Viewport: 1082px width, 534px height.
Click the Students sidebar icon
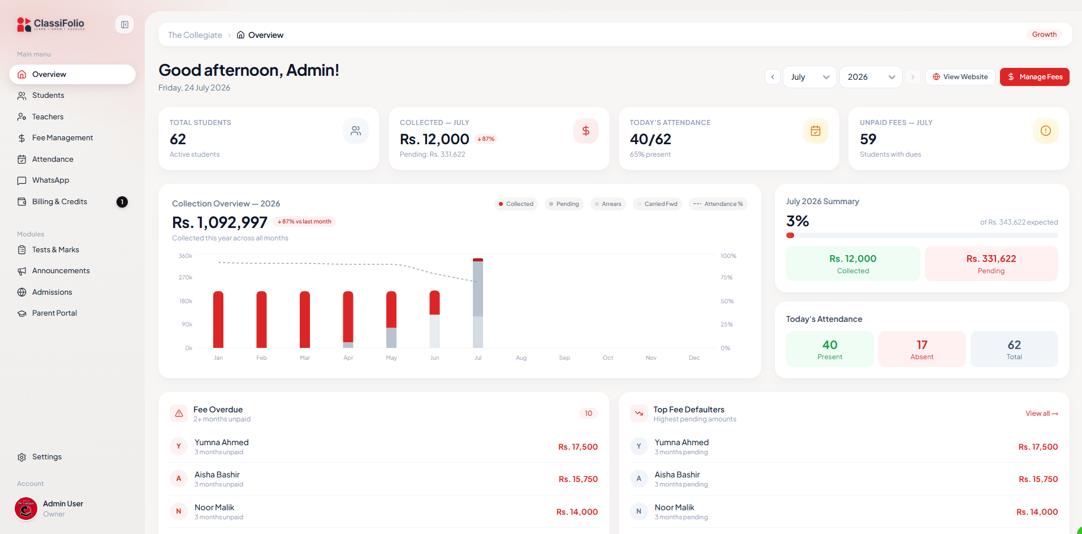22,96
